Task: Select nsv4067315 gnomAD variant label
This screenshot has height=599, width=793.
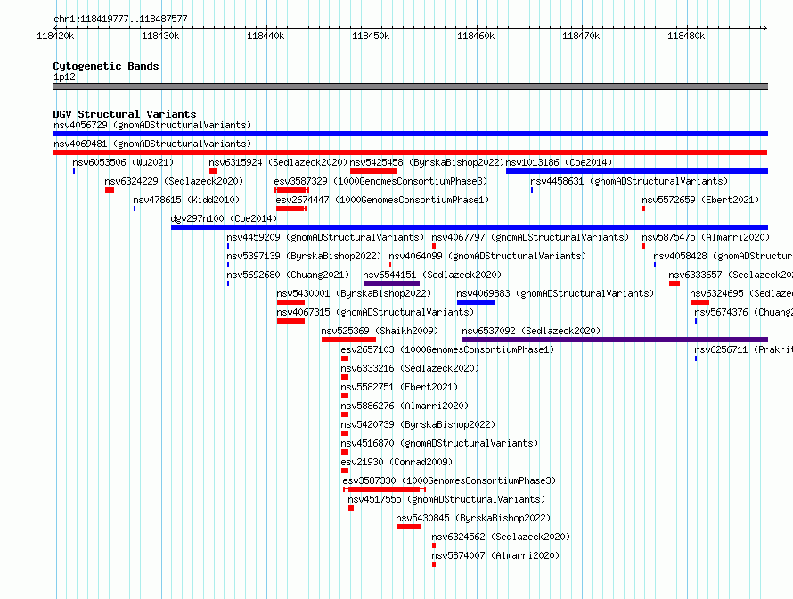Action: pos(375,312)
